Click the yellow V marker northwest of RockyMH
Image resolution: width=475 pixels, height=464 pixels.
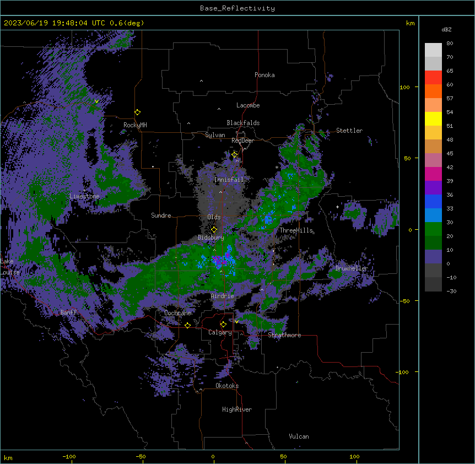click(x=96, y=101)
